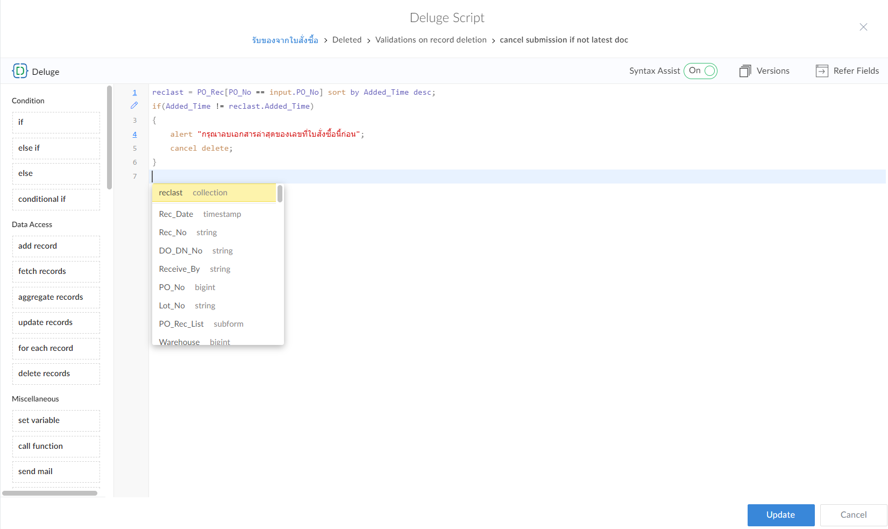Click the autocomplete list scrollbar
This screenshot has height=529, width=888.
click(x=280, y=194)
